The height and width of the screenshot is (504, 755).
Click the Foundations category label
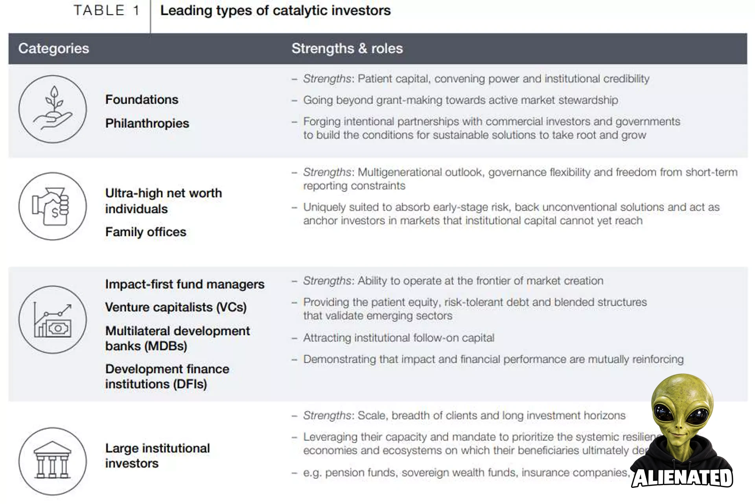(x=142, y=99)
